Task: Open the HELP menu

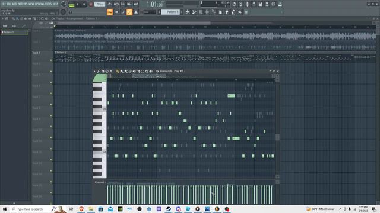Action: tap(55, 4)
